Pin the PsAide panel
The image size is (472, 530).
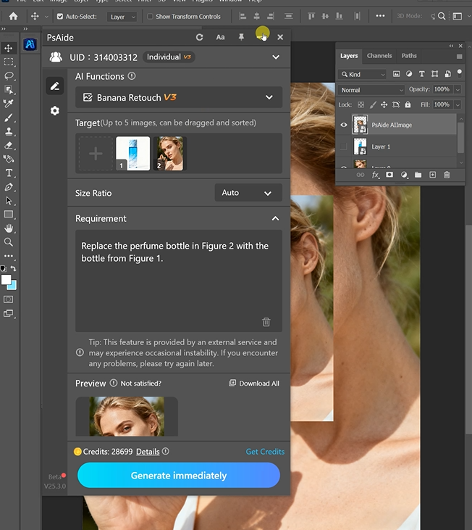tap(241, 37)
